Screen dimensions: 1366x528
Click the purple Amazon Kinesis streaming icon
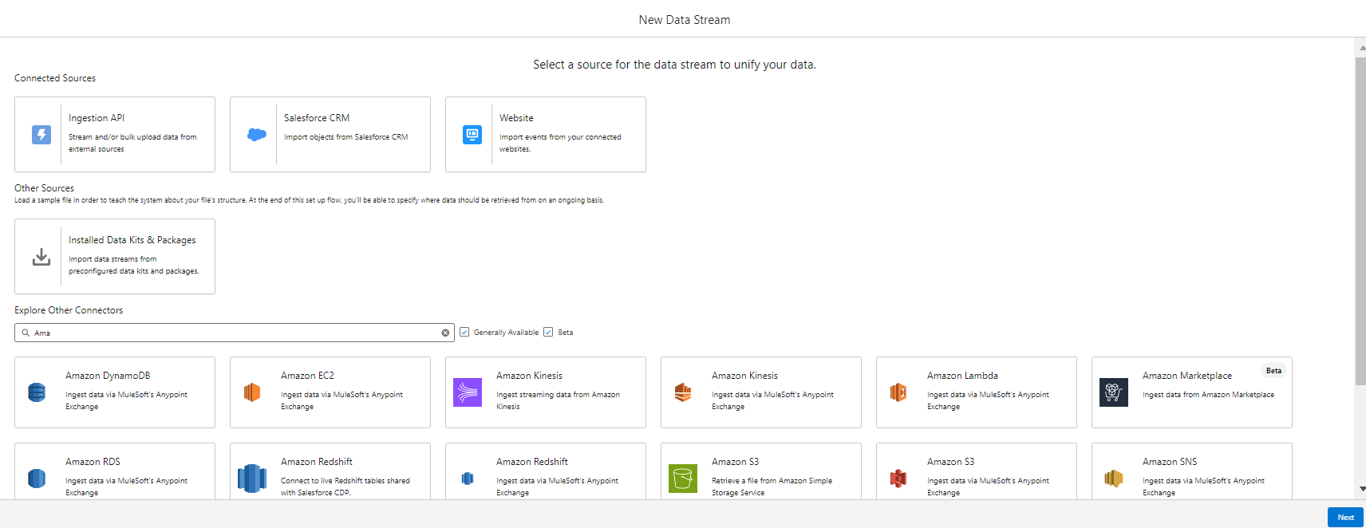tap(468, 392)
